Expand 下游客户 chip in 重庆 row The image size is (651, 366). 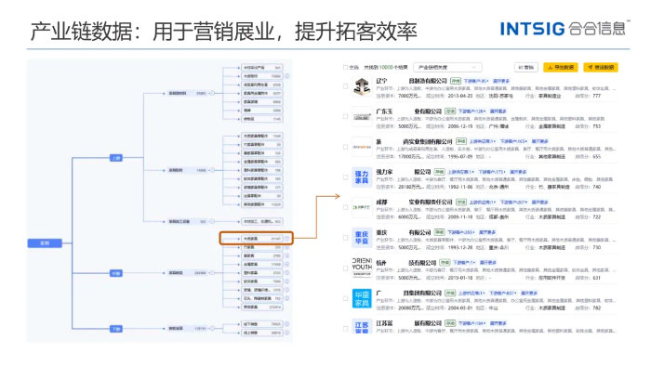click(461, 232)
